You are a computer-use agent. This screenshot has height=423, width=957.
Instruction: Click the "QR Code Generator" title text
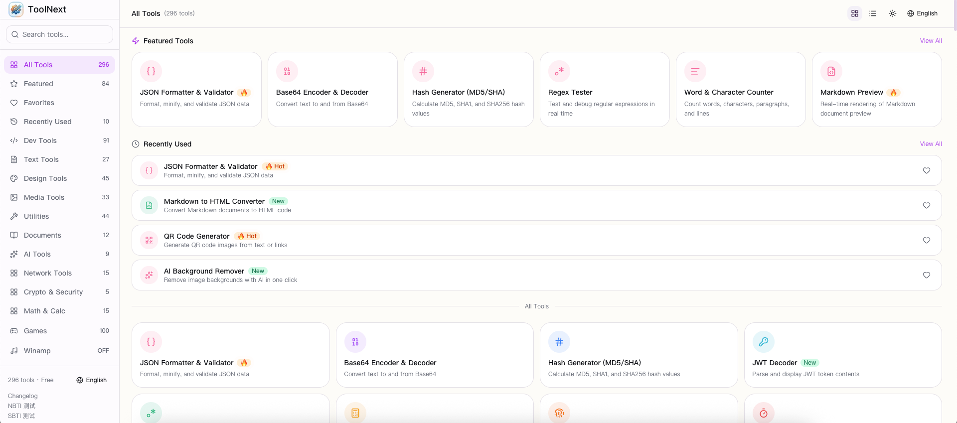point(197,236)
